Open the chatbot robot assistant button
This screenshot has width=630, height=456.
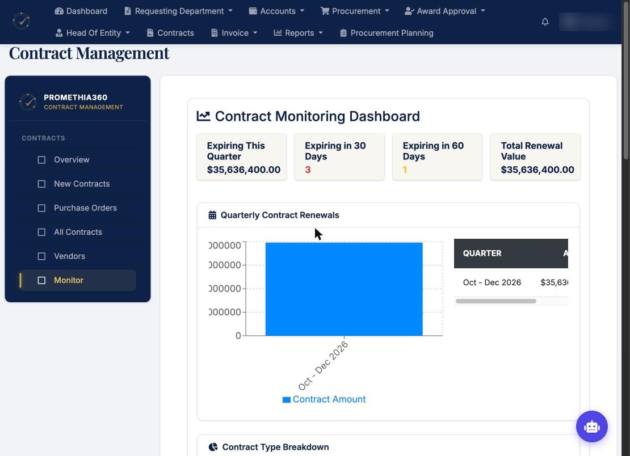tap(591, 427)
